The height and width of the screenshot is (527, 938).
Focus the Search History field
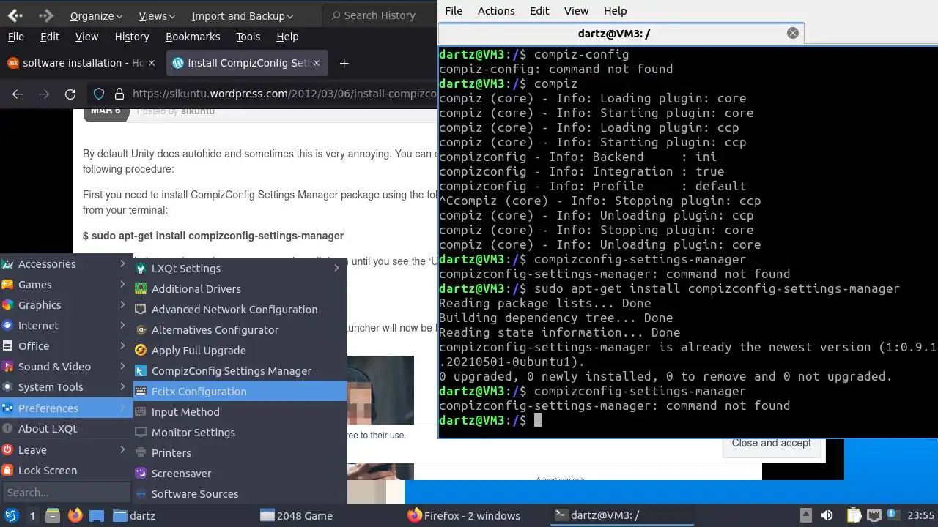(380, 15)
